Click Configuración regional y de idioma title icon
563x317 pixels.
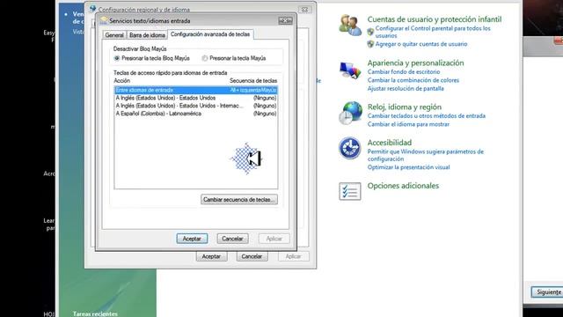click(92, 8)
